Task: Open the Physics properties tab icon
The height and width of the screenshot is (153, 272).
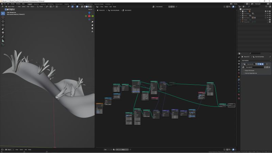Action: tap(239, 86)
